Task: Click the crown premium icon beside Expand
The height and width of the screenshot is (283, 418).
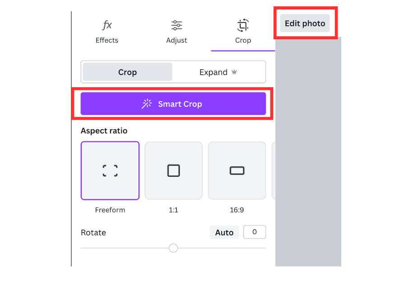Action: pyautogui.click(x=234, y=72)
